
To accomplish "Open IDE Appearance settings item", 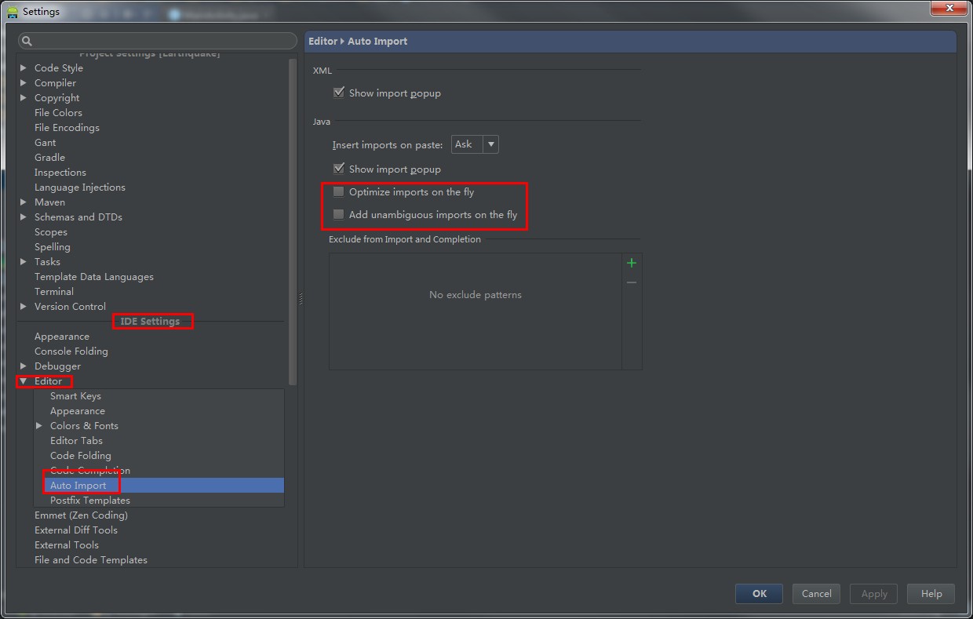I will point(62,337).
